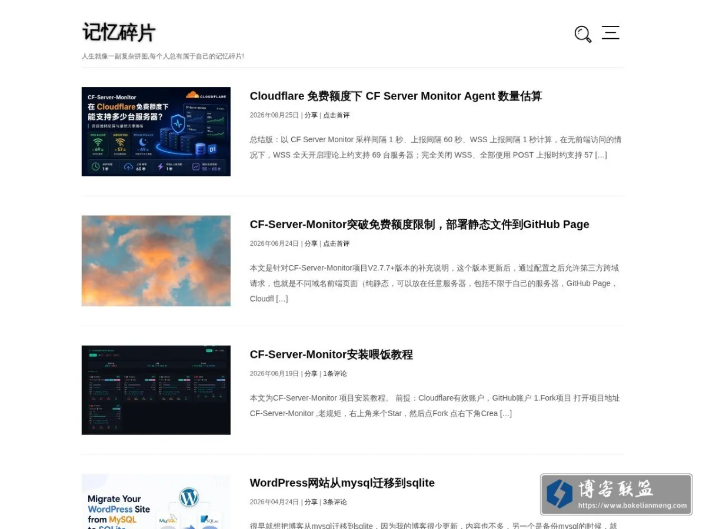
Task: Open the hamburger menu icon
Action: (x=610, y=32)
